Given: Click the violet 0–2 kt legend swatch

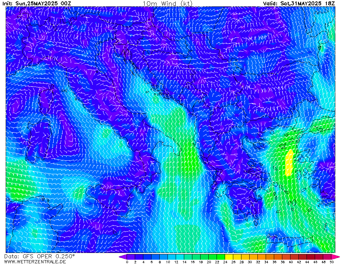Looking at the screenshot, I should point(131,257).
